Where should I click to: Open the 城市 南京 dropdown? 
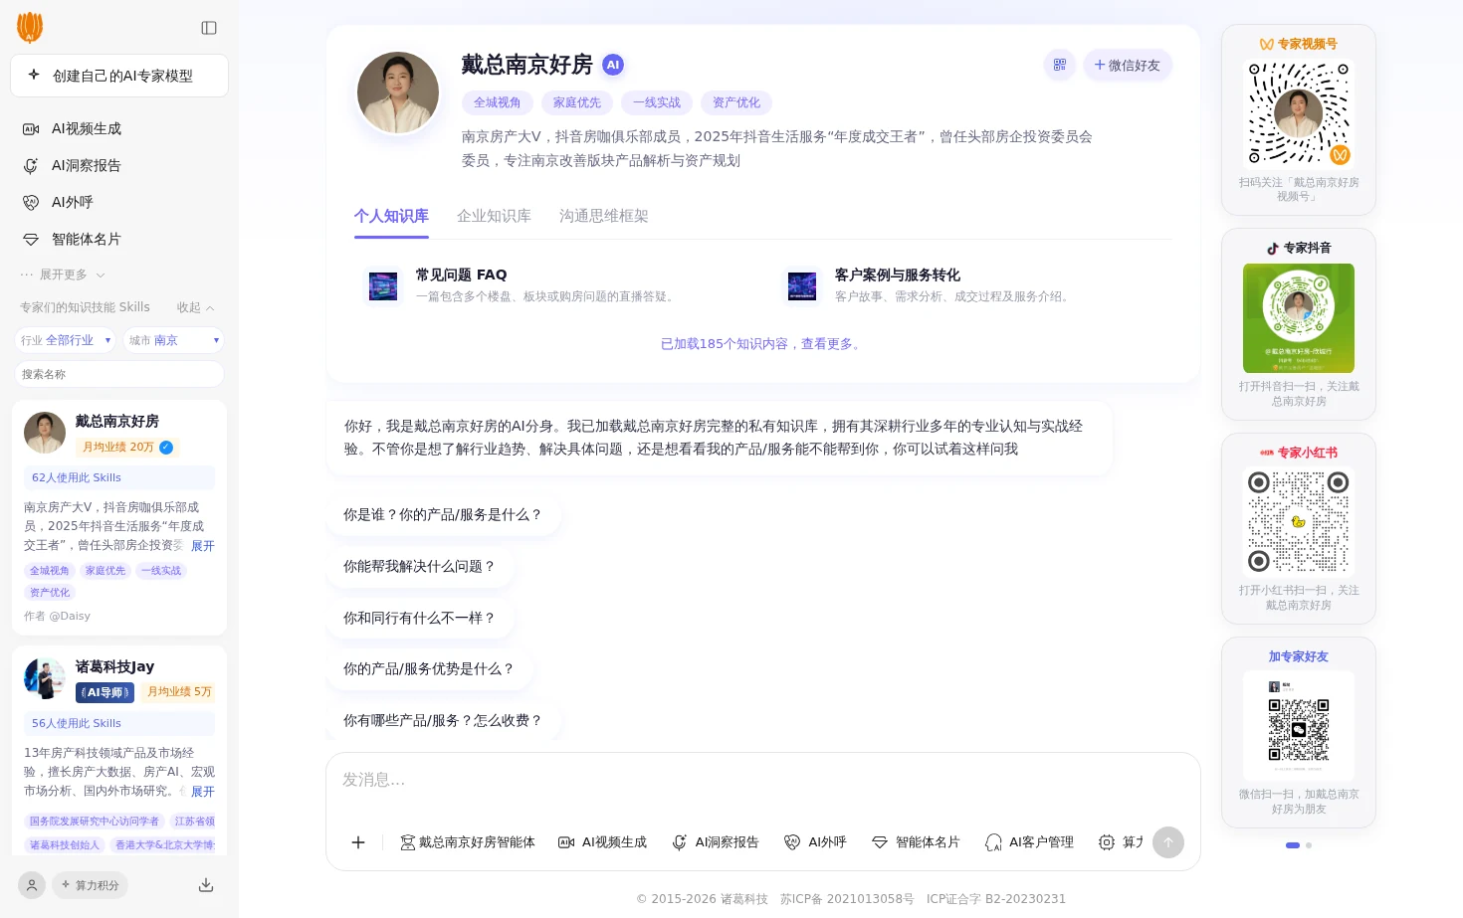(173, 340)
